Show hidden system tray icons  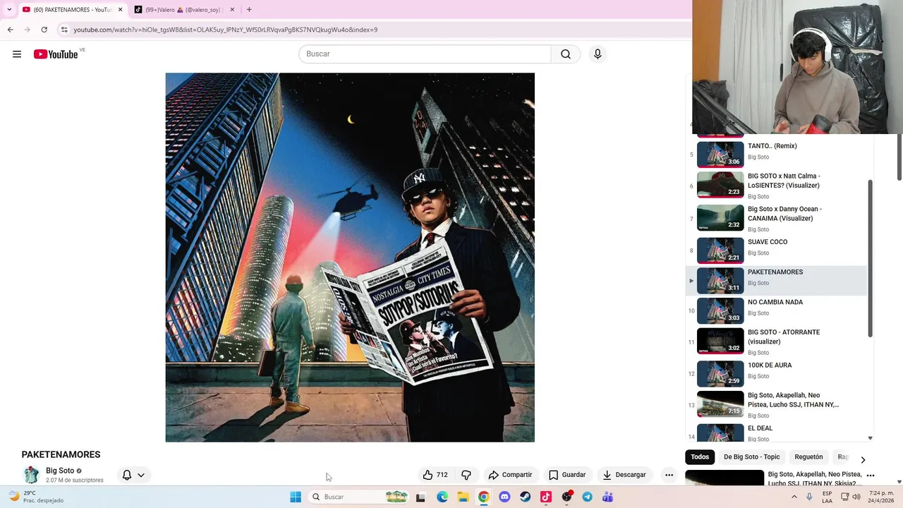pos(794,497)
